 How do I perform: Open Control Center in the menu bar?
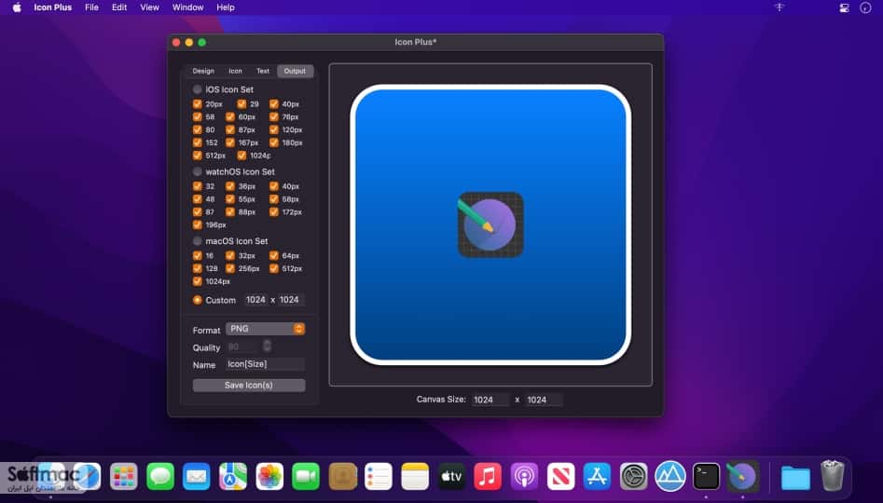844,7
